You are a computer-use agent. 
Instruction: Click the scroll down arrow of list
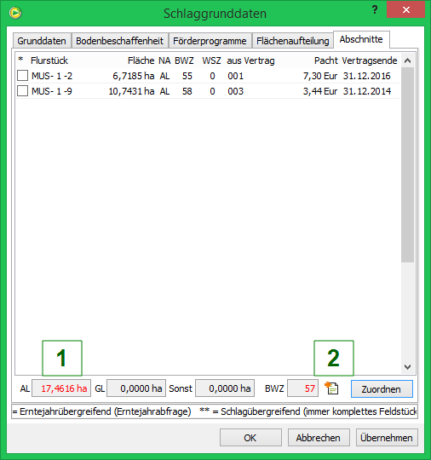(407, 367)
